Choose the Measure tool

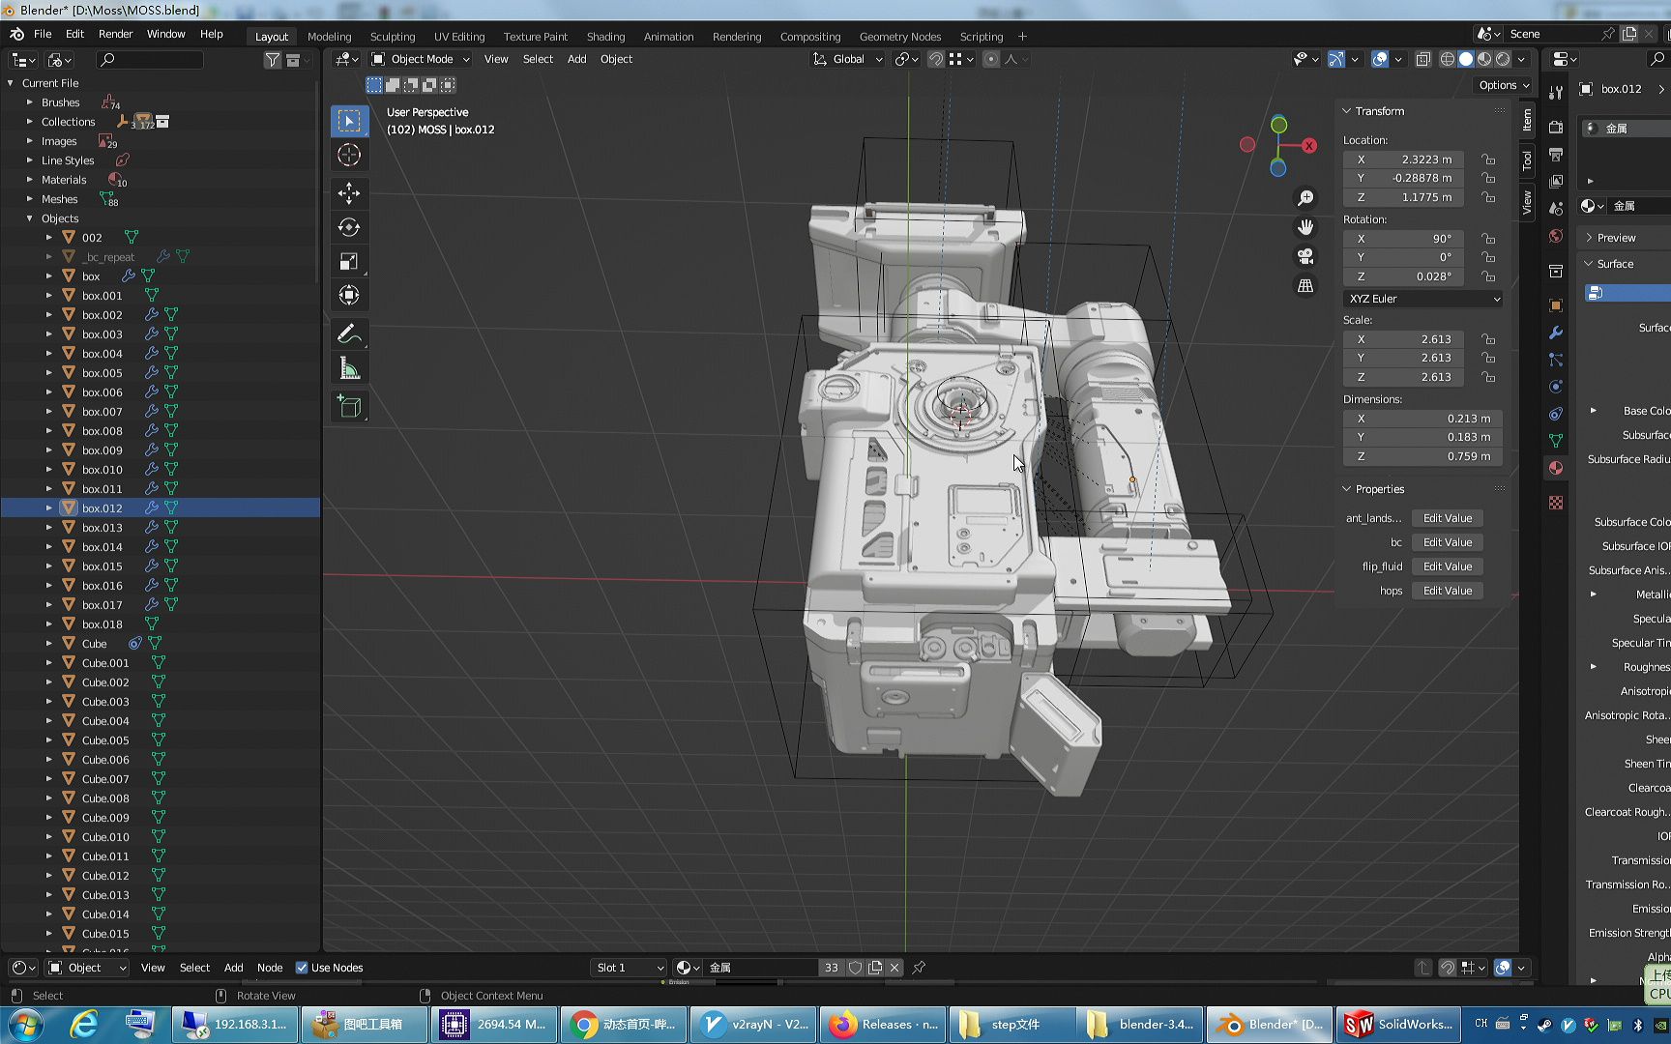349,369
